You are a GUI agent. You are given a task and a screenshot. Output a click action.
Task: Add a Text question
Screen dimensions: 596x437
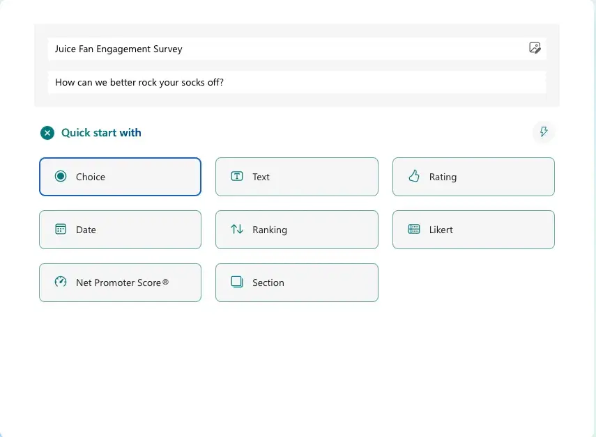point(296,177)
